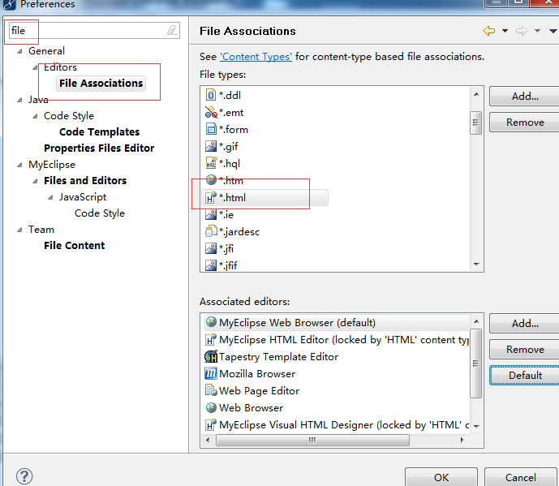This screenshot has height=486, width=559.
Task: Click the *.ie image icon
Action: coord(211,214)
